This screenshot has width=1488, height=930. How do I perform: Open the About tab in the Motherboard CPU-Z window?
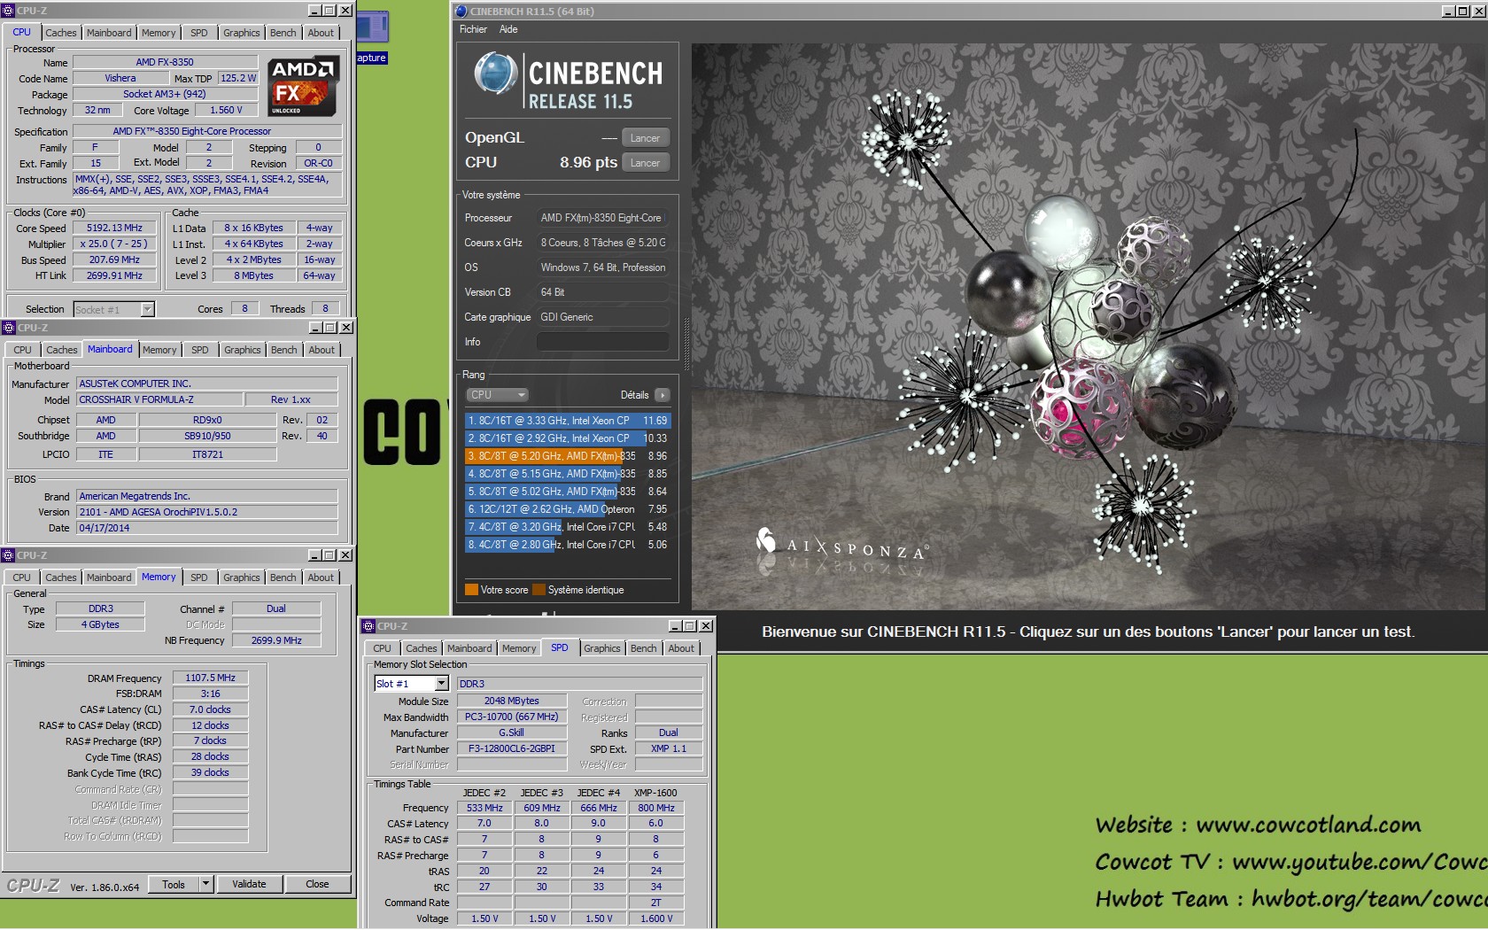click(x=322, y=350)
